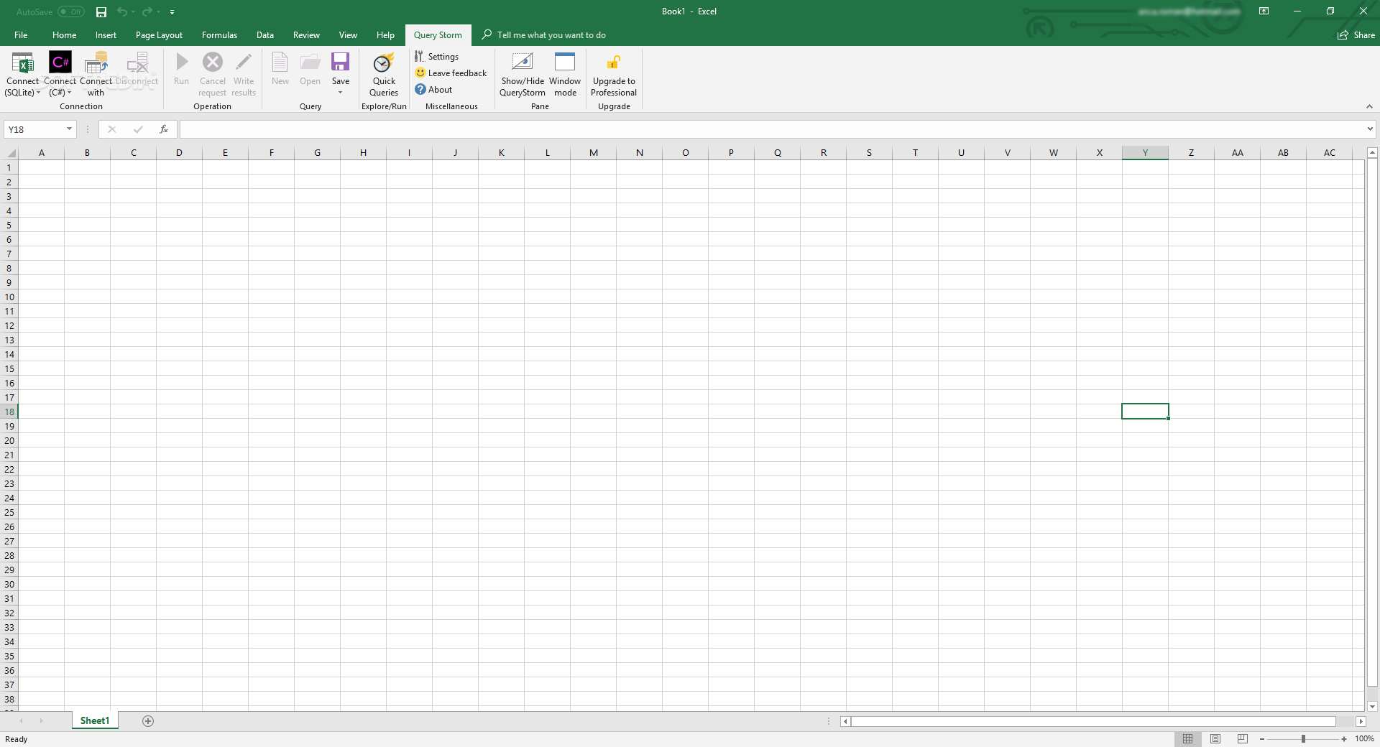1380x747 pixels.
Task: Click the New query icon
Action: 280,62
